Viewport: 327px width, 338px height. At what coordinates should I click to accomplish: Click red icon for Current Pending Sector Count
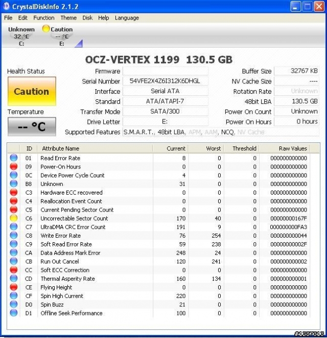coord(14,209)
